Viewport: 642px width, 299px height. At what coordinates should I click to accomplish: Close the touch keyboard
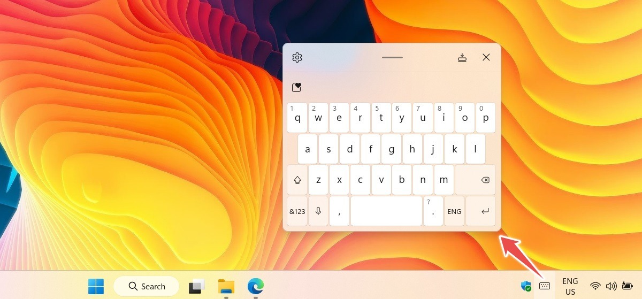coord(486,57)
